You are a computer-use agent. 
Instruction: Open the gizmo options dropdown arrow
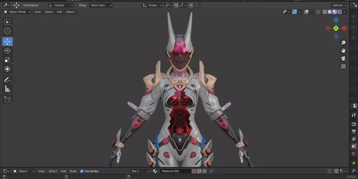300,12
